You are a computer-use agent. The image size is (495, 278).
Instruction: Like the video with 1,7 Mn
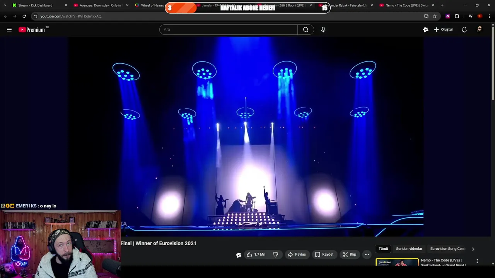[x=256, y=254]
